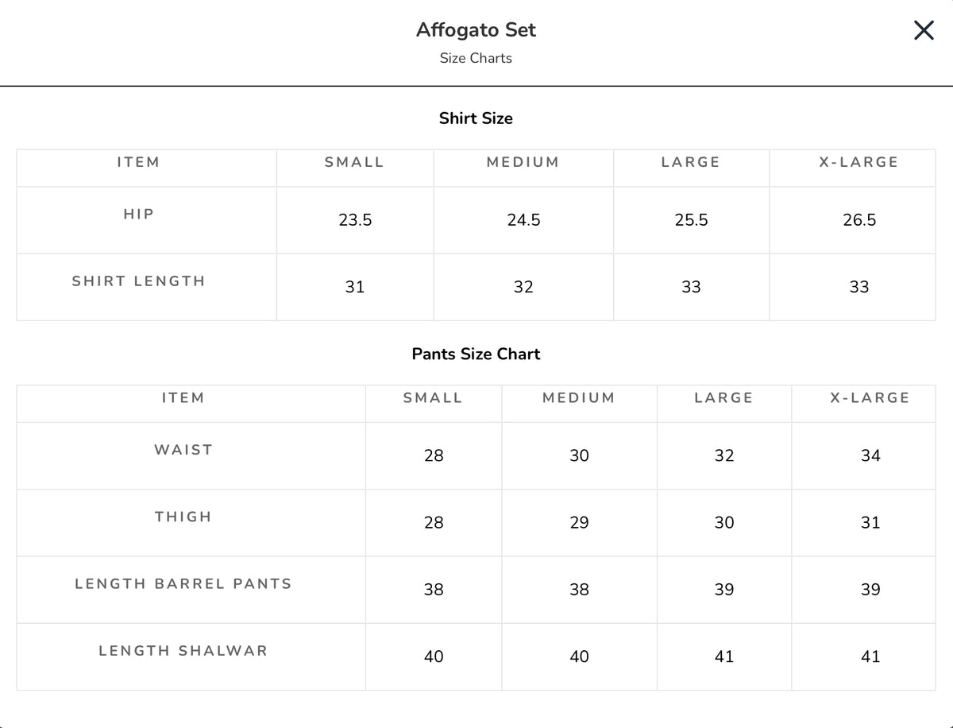Click the shirt table MEDIUM column header
This screenshot has width=953, height=728.
tap(523, 162)
